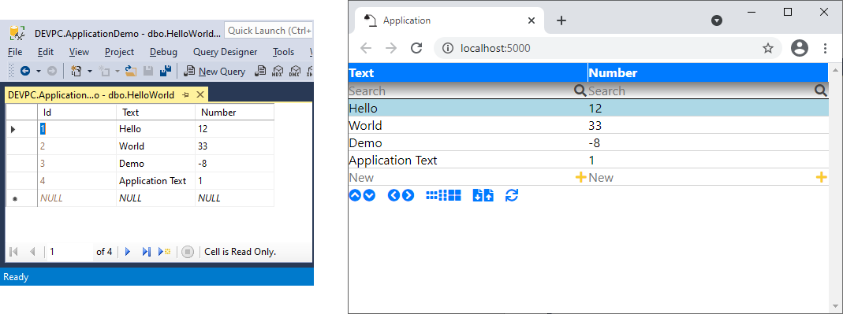Select the Hello cell in SSMS grid
This screenshot has height=314, width=843.
coord(156,129)
